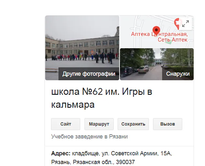
Task: Click the address line кладбище, ул. Советской Армии, 15А
Action: [x=122, y=153]
